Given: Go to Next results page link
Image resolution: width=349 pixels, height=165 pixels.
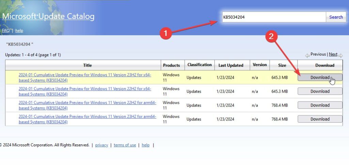Looking at the screenshot, I should [x=333, y=54].
